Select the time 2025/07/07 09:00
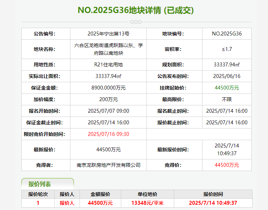Image resolution: width=268 pixels, height=210 pixels. click(x=108, y=111)
